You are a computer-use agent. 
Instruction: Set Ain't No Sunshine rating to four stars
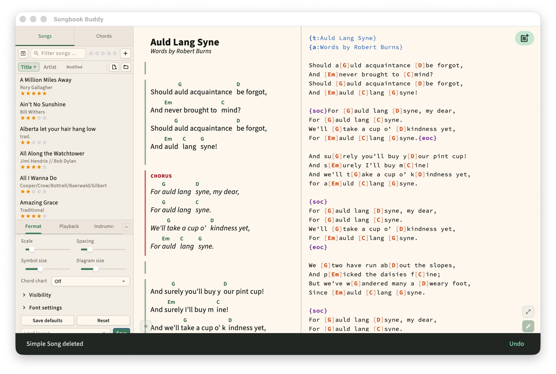(39, 118)
